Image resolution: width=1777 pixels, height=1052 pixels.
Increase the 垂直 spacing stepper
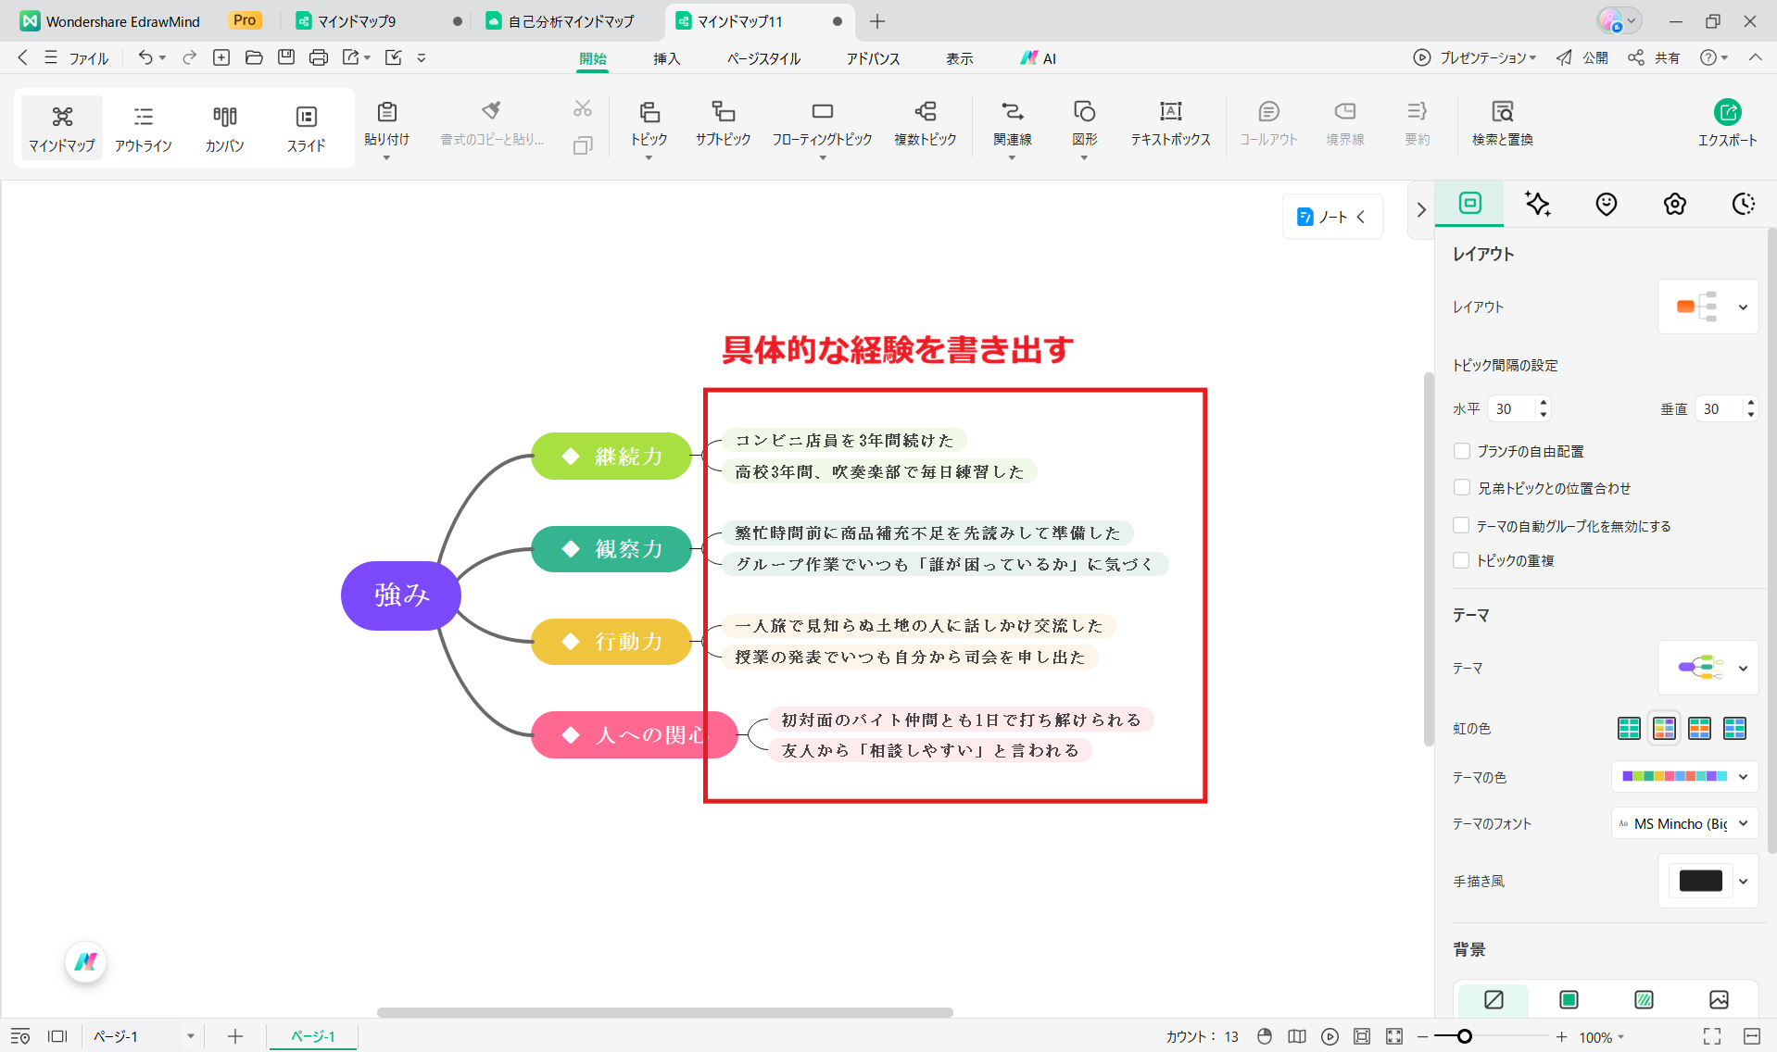pos(1750,402)
